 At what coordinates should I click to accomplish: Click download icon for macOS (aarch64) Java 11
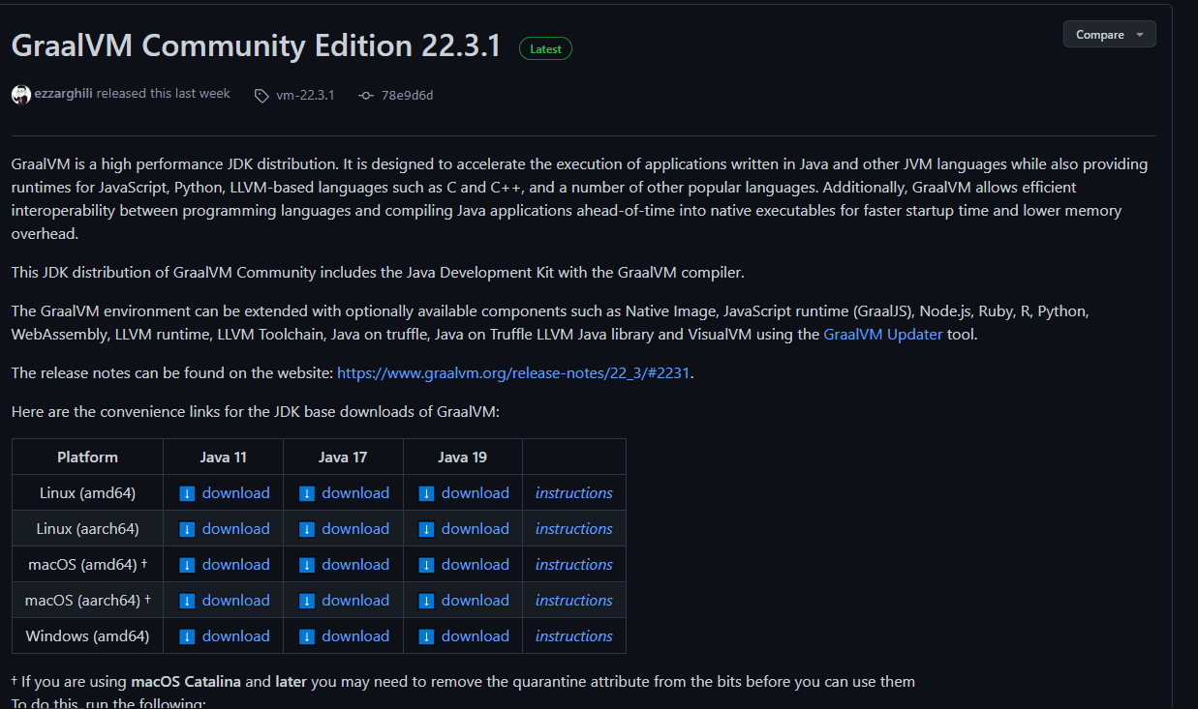click(x=188, y=601)
